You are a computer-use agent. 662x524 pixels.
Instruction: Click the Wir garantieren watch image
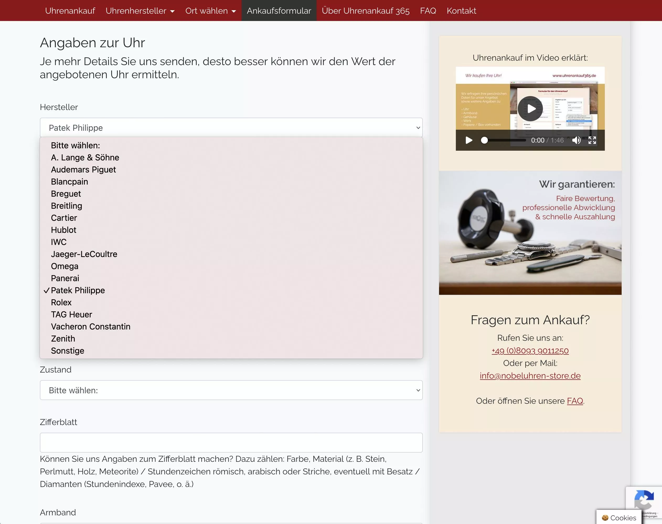click(x=530, y=233)
